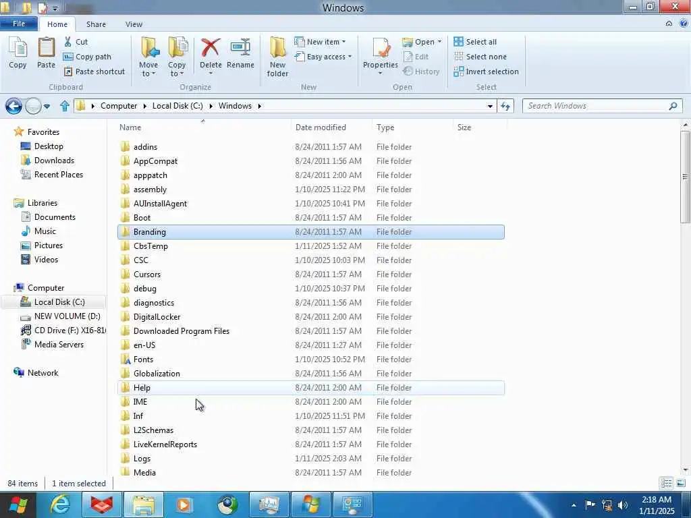Select the Fonts folder
Image resolution: width=691 pixels, height=518 pixels.
pos(311,359)
